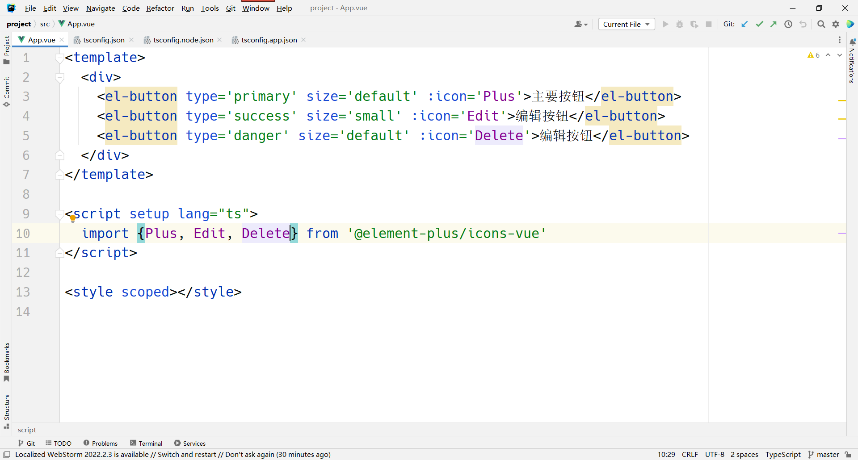The width and height of the screenshot is (858, 460).
Task: Open the code-with-me user icon
Action: coord(581,24)
